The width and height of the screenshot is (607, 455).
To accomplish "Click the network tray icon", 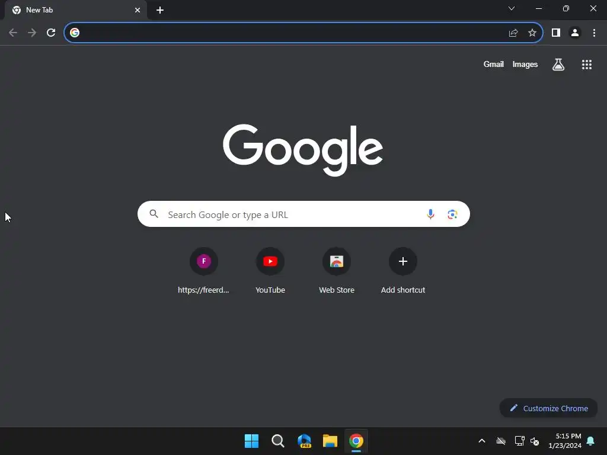I will (519, 441).
